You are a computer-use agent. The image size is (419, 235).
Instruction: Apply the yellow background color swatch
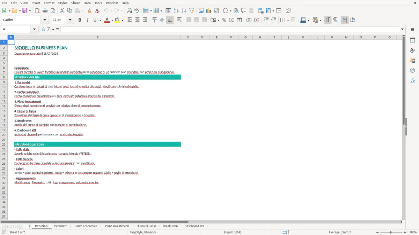[x=117, y=20]
